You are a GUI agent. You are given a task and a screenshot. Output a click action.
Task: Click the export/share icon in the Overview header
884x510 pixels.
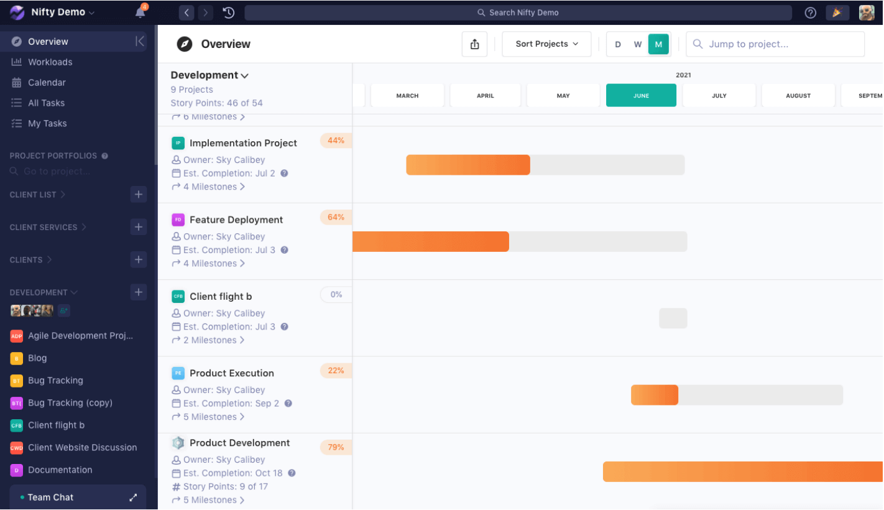pyautogui.click(x=475, y=44)
